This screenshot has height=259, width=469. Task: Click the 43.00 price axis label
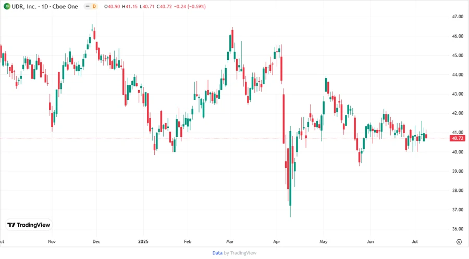click(458, 94)
